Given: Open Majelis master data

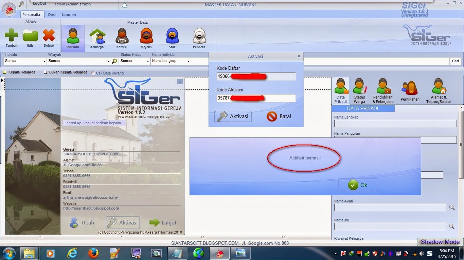Looking at the screenshot, I should [146, 38].
